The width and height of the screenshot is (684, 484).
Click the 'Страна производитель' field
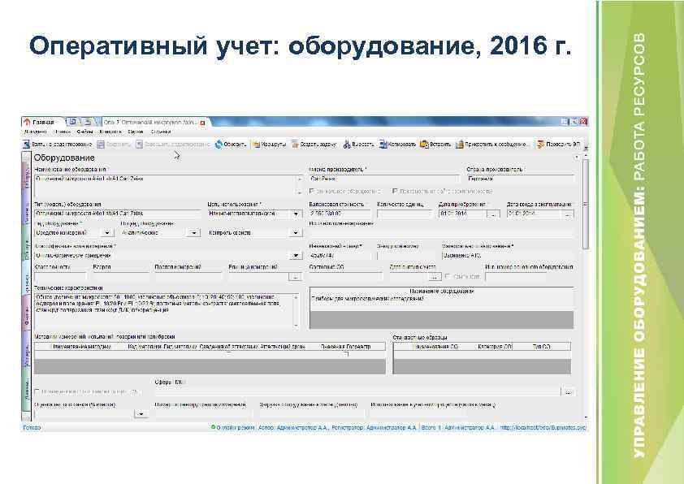point(520,179)
